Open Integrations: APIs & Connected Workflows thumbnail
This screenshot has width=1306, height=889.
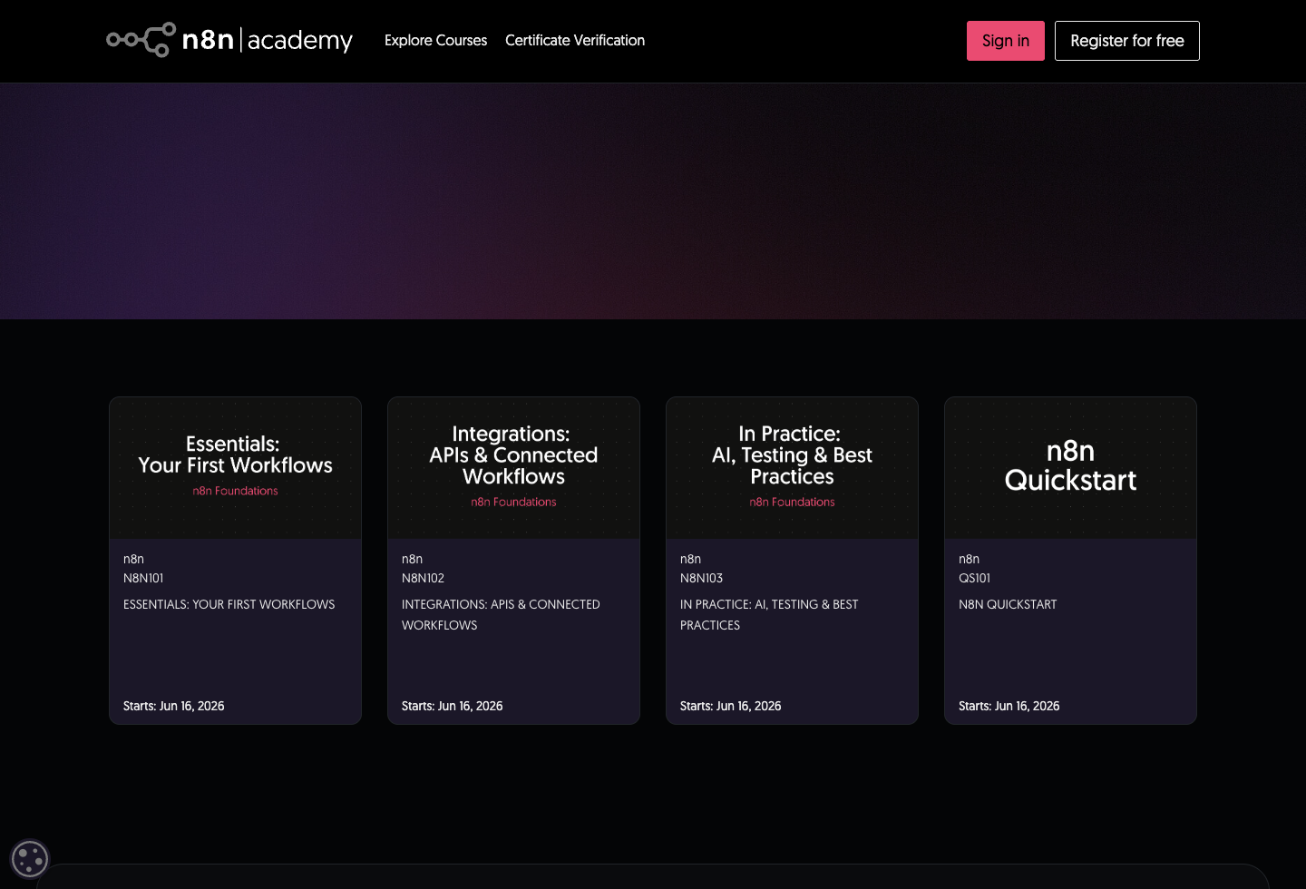513,468
